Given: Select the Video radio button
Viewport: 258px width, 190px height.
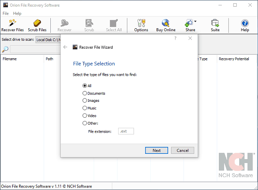Looking at the screenshot, I should (x=84, y=116).
